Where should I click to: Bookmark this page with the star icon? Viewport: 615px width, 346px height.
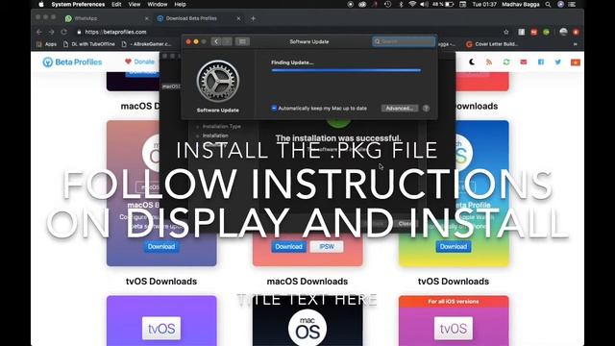(x=506, y=32)
